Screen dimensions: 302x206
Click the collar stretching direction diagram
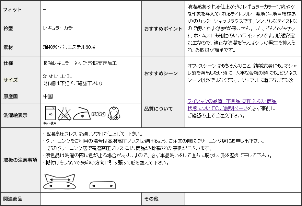(x=60, y=182)
